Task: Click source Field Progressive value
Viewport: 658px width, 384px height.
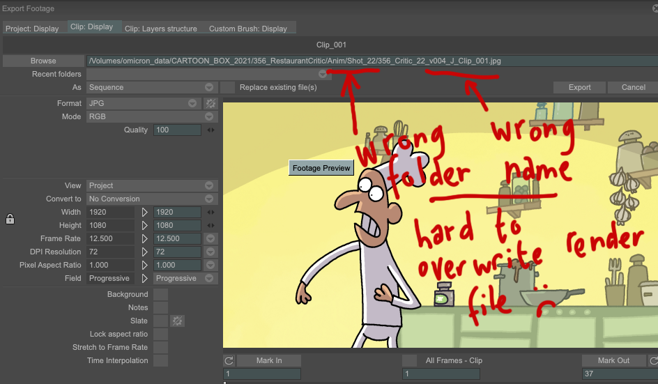Action: [x=110, y=279]
